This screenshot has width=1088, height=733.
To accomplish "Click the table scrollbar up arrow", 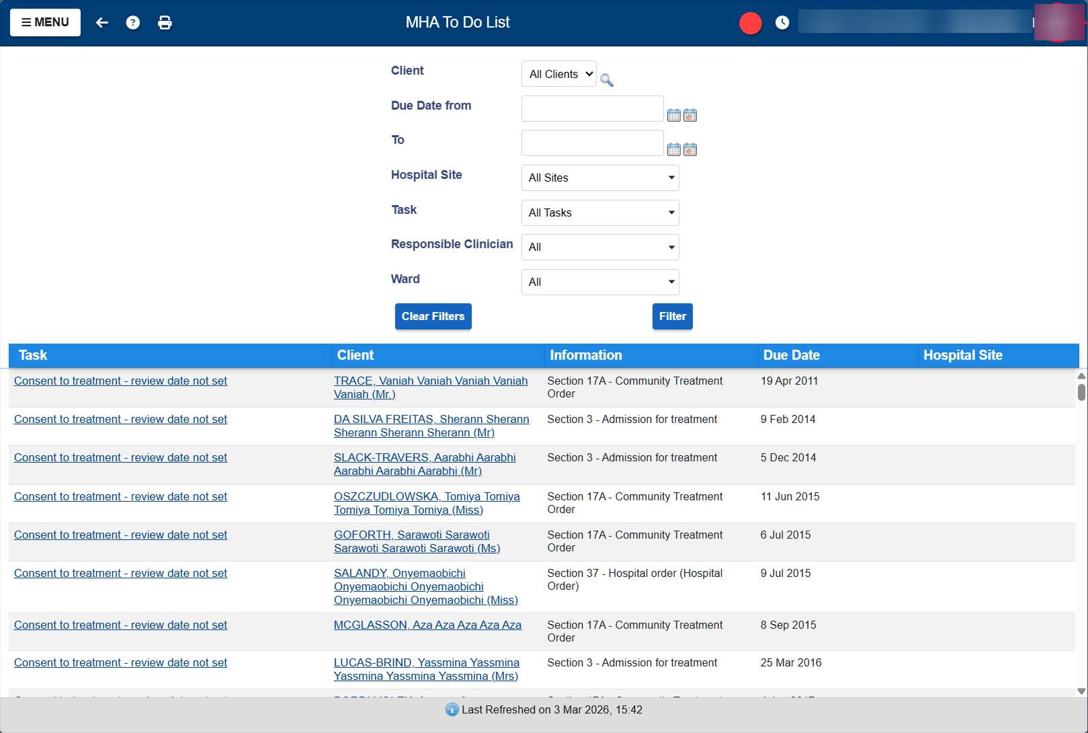I will (1081, 376).
